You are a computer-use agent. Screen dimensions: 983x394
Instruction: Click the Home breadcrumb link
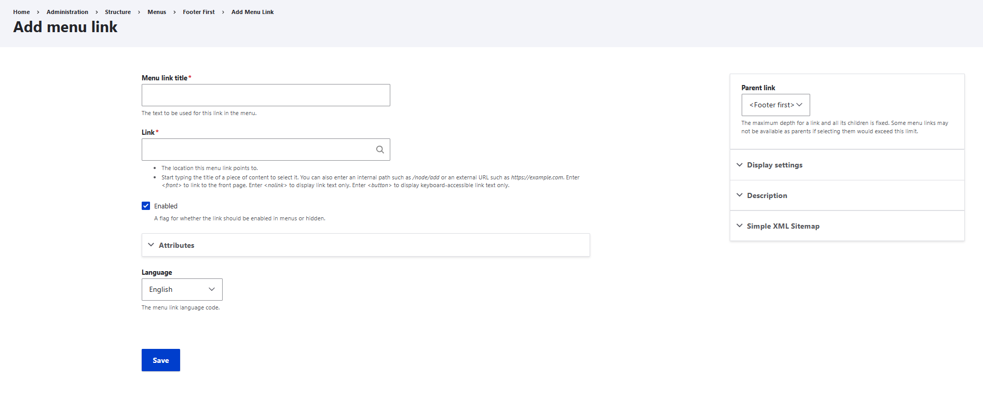tap(21, 12)
